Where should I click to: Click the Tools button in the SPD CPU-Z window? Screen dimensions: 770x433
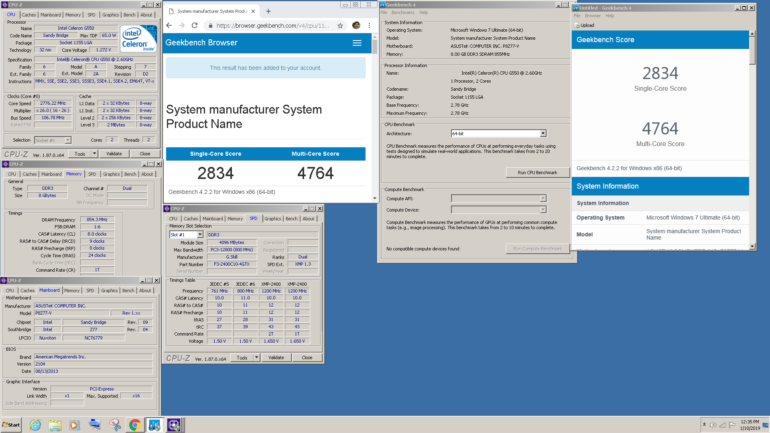click(x=242, y=358)
